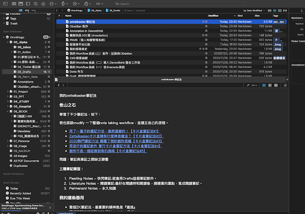This screenshot has height=214, width=305.
Task: Click the highlighter word count icon
Action: [252, 85]
